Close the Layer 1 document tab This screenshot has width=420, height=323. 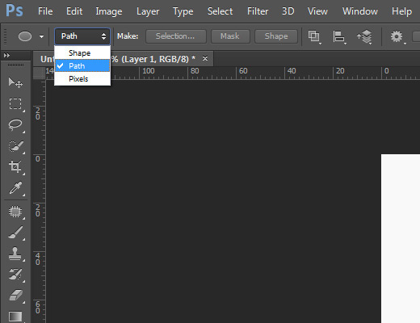point(205,58)
